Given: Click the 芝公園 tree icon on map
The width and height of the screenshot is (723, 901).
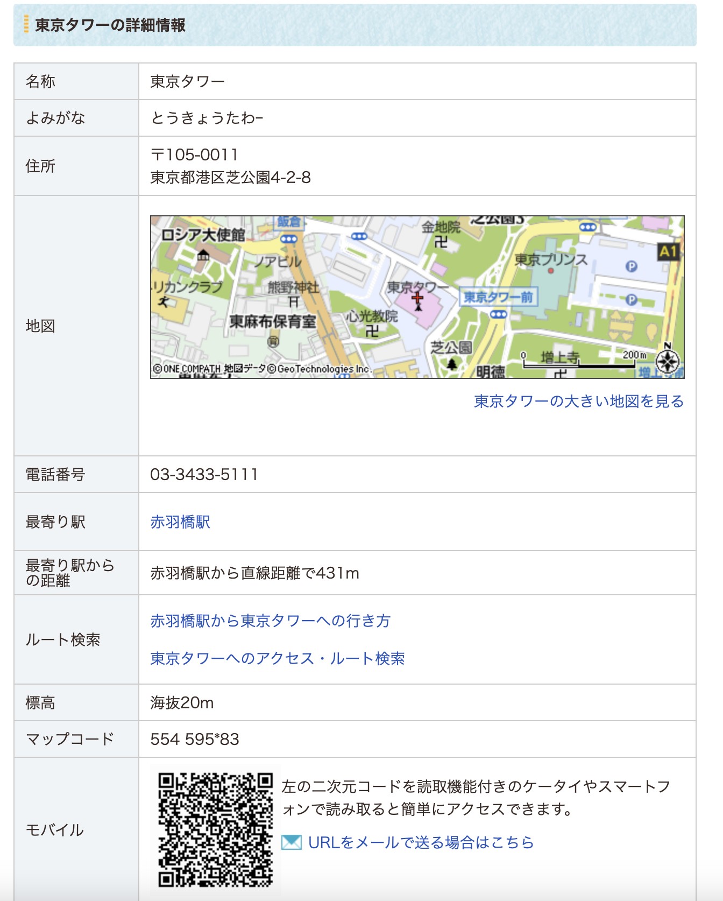Looking at the screenshot, I should point(452,364).
